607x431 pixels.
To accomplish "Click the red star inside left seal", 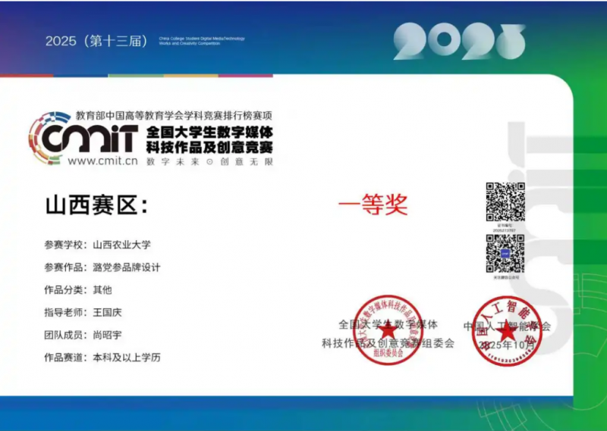I will (388, 330).
